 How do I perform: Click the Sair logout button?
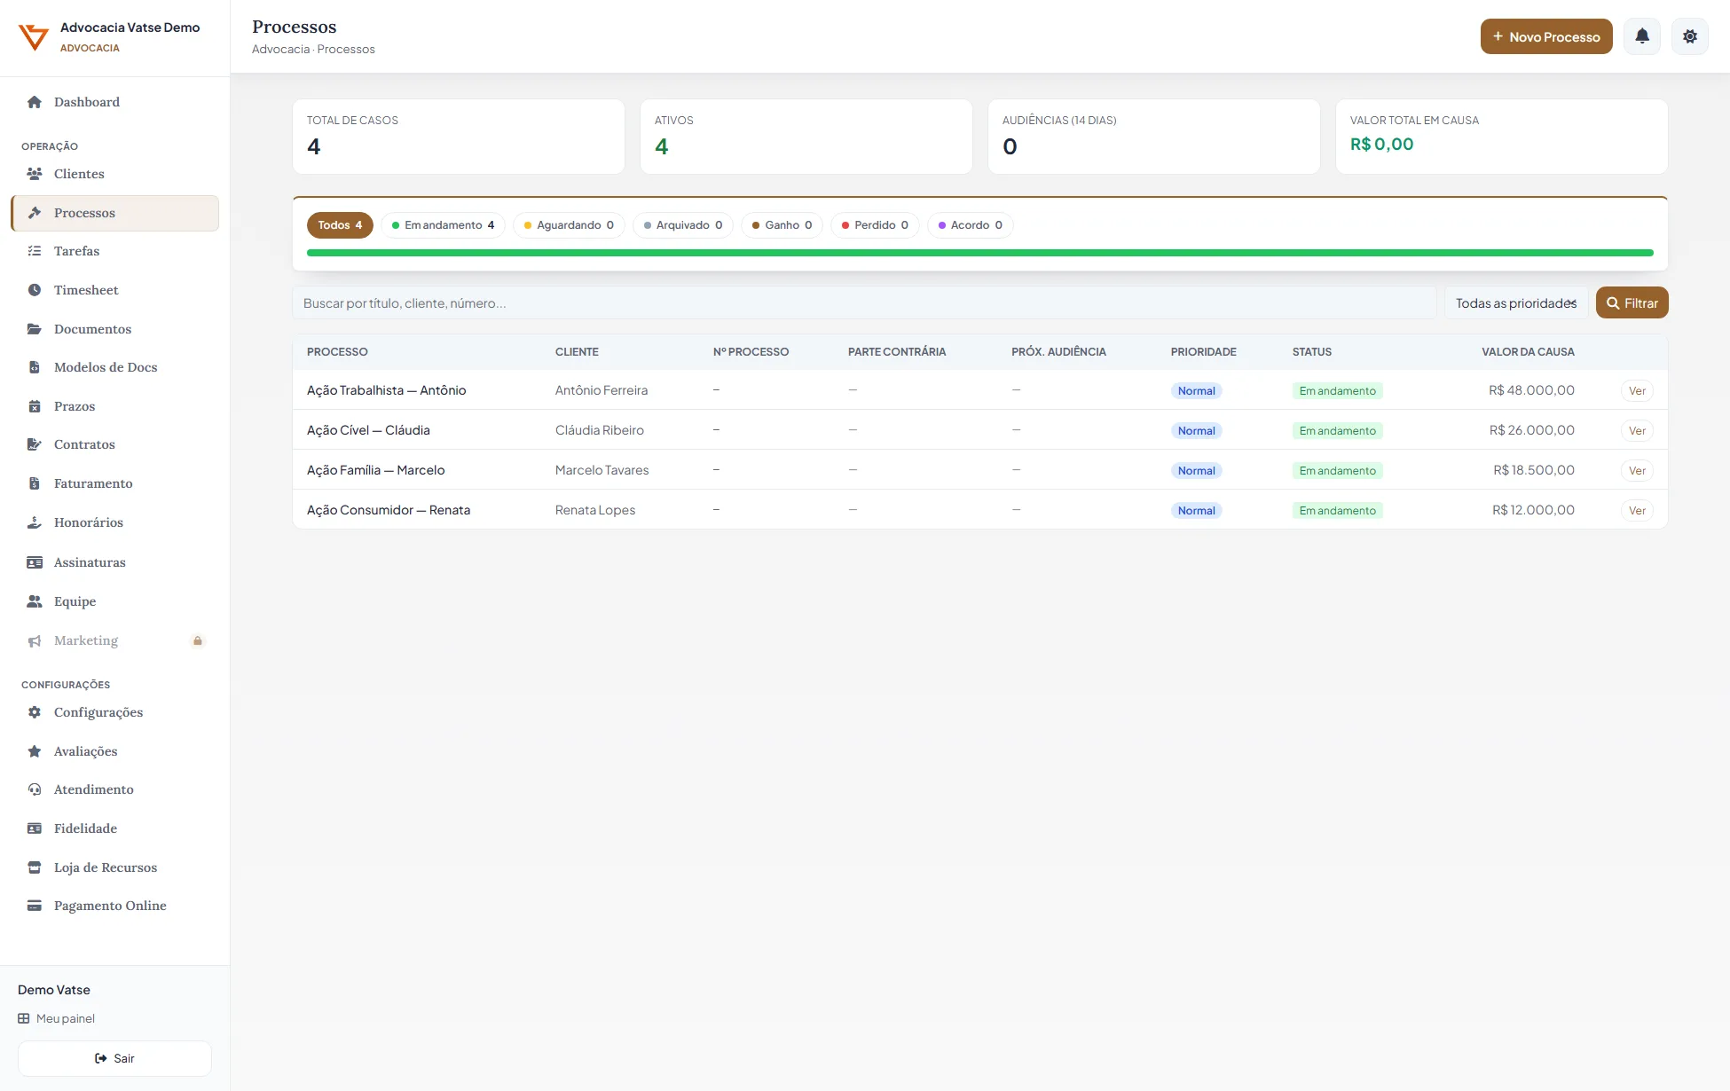(x=114, y=1058)
